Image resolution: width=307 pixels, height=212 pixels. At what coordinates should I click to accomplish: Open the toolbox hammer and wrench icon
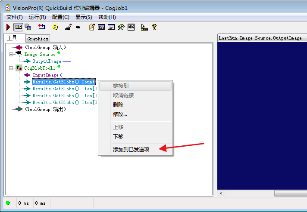121,27
